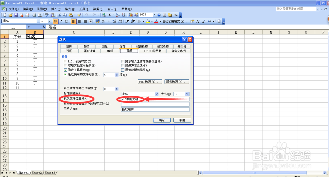Click the Paste clipboard icon
329x177 pixels.
coord(71,15)
